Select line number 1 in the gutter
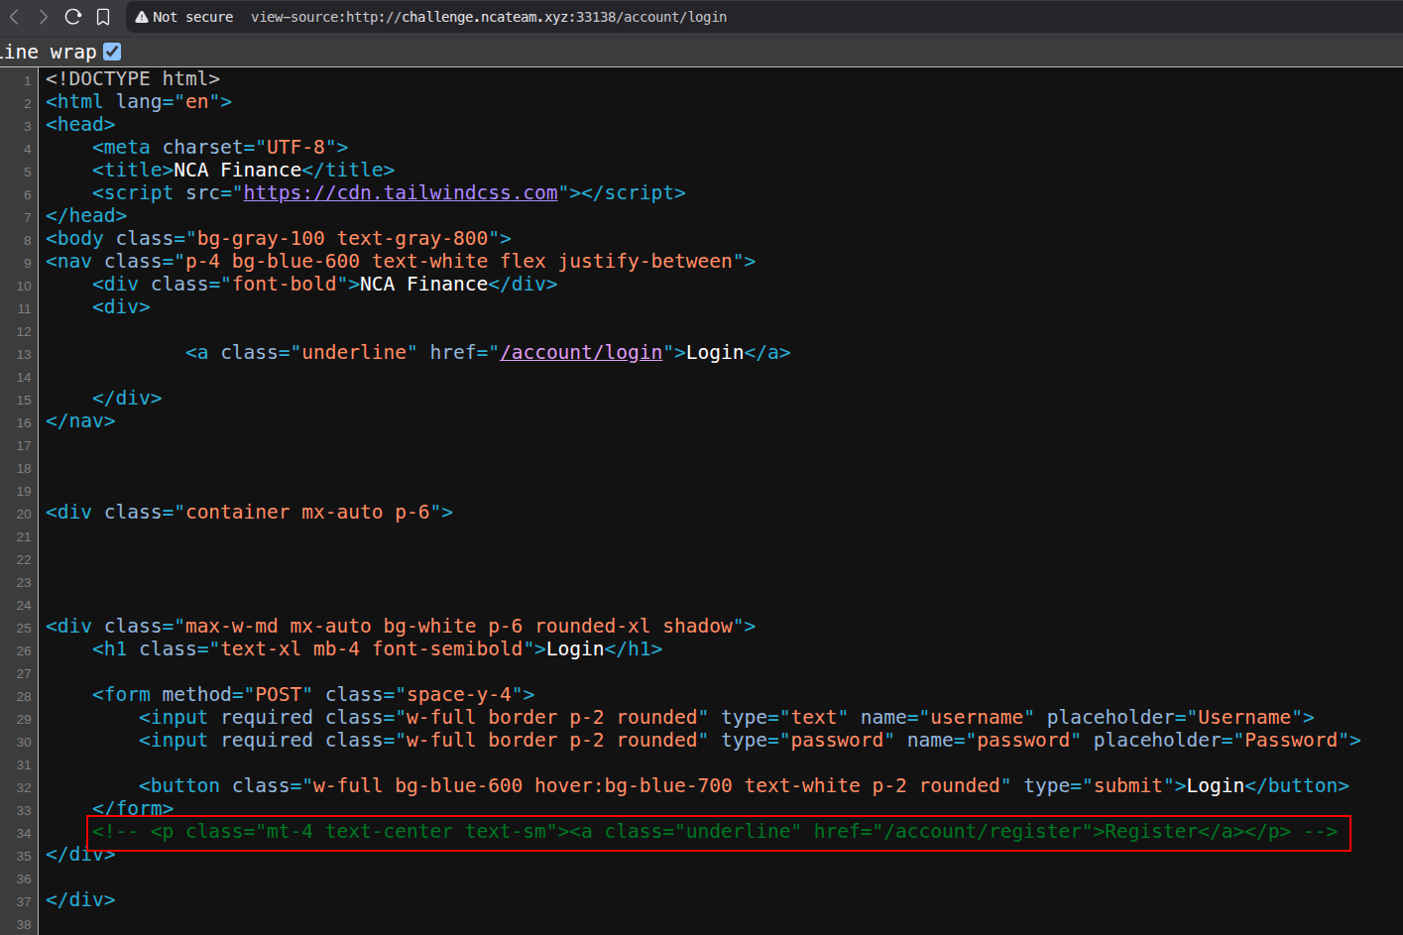The width and height of the screenshot is (1403, 935). (28, 81)
